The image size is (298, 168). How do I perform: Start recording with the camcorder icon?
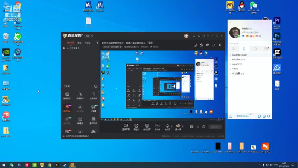coord(191,127)
